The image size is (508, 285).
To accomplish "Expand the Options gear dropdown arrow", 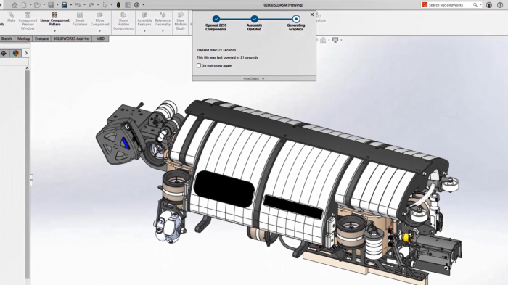I will click(x=144, y=5).
